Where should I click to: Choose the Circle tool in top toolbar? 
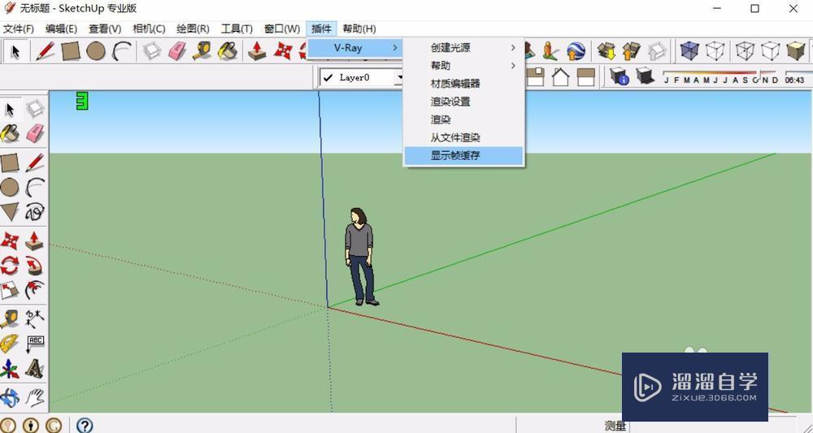96,51
